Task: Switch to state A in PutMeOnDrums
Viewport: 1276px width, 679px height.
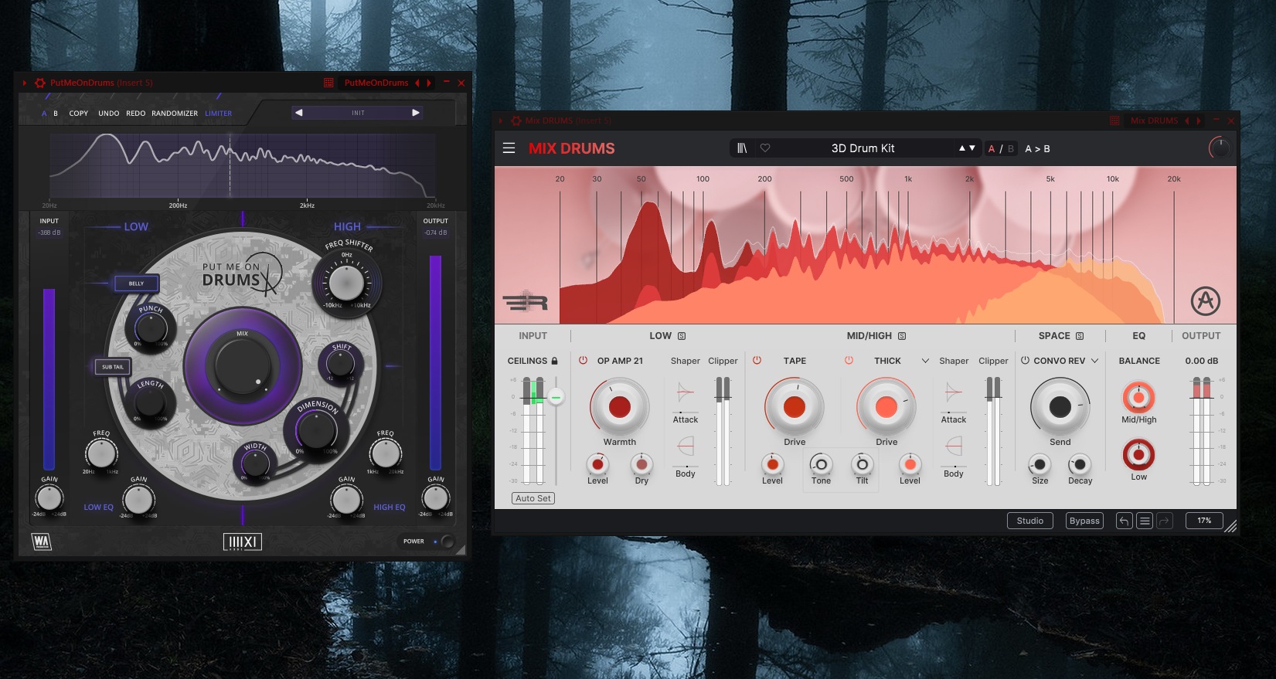Action: (x=44, y=114)
